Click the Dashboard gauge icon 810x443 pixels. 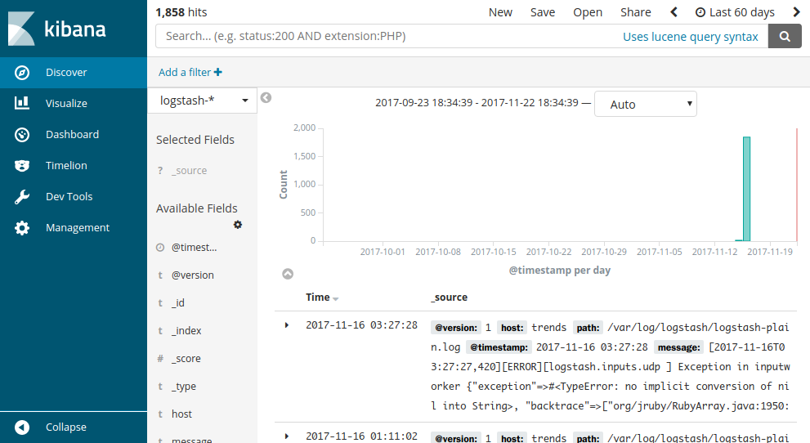tap(23, 135)
